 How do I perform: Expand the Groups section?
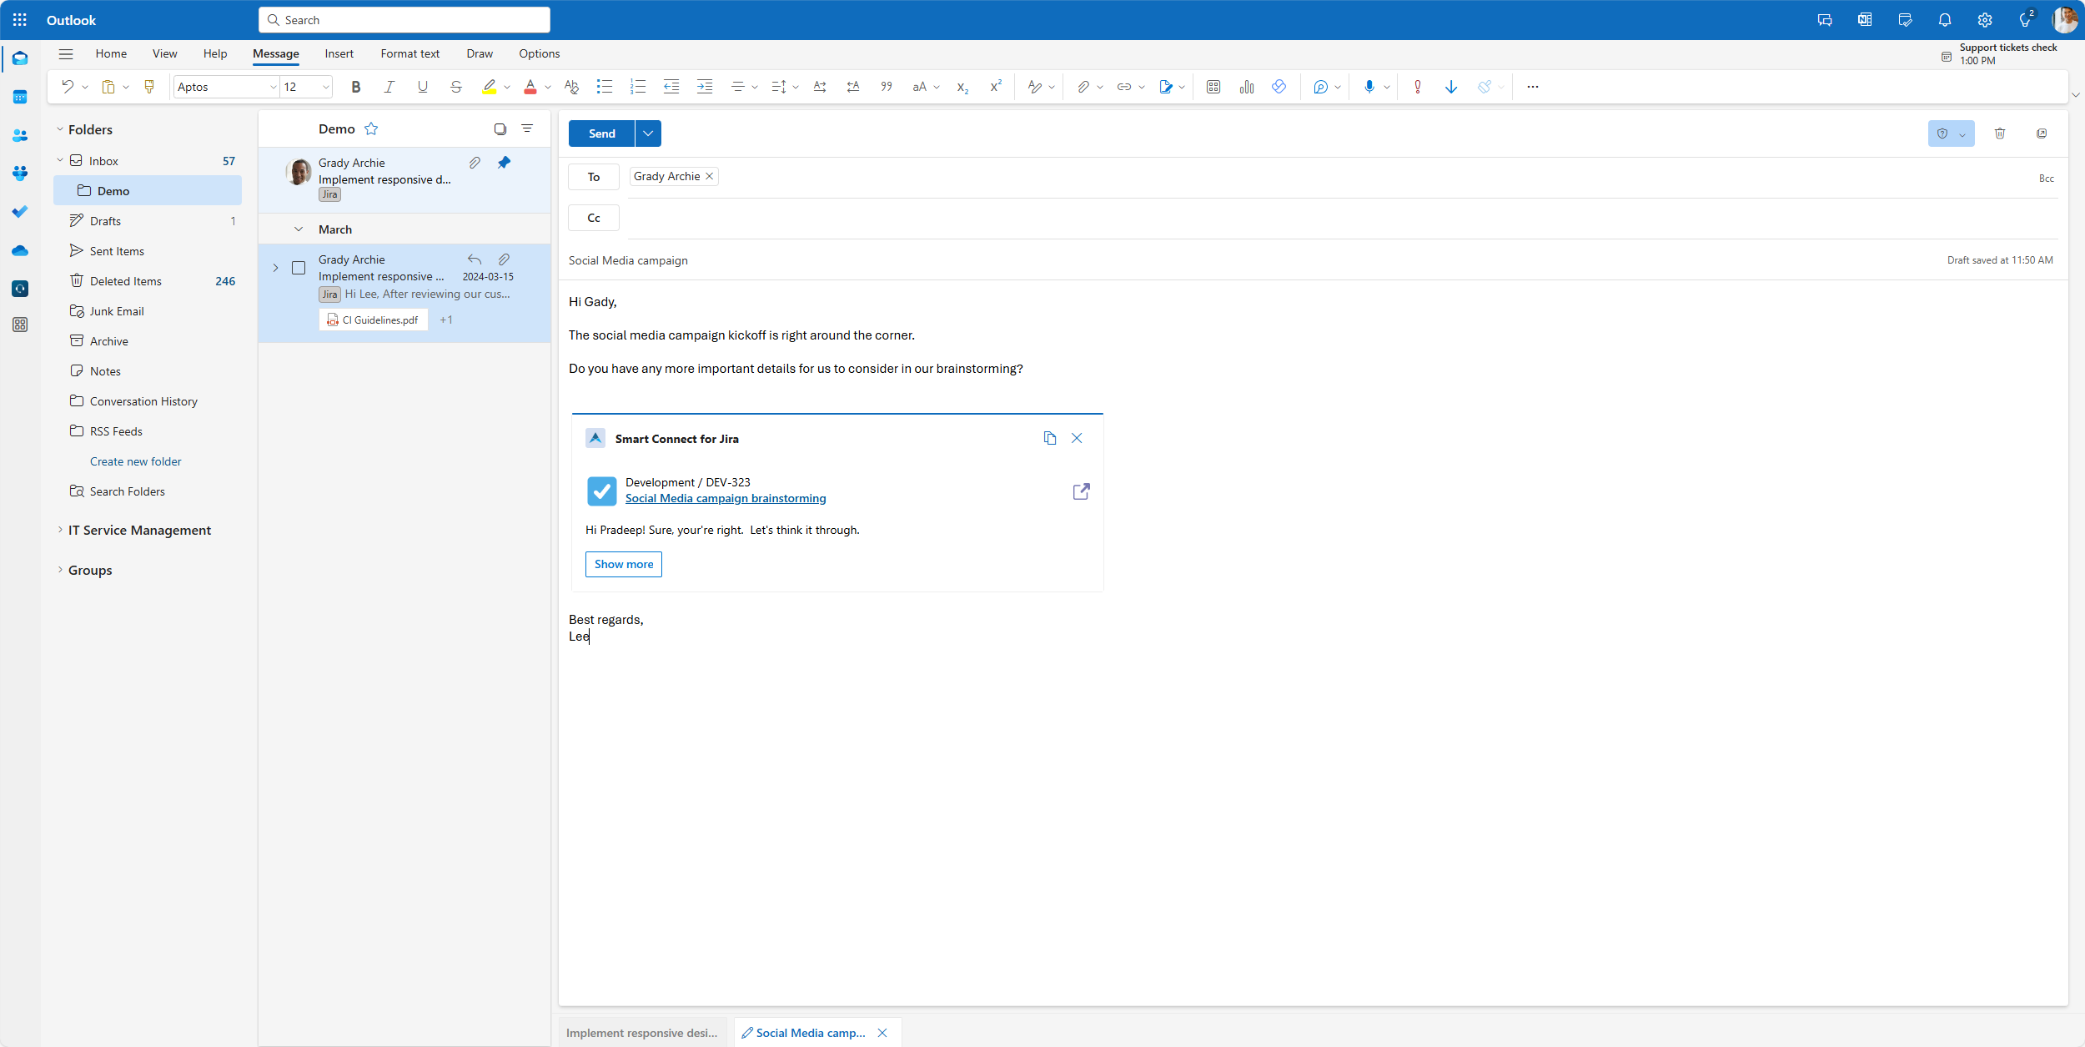click(60, 570)
